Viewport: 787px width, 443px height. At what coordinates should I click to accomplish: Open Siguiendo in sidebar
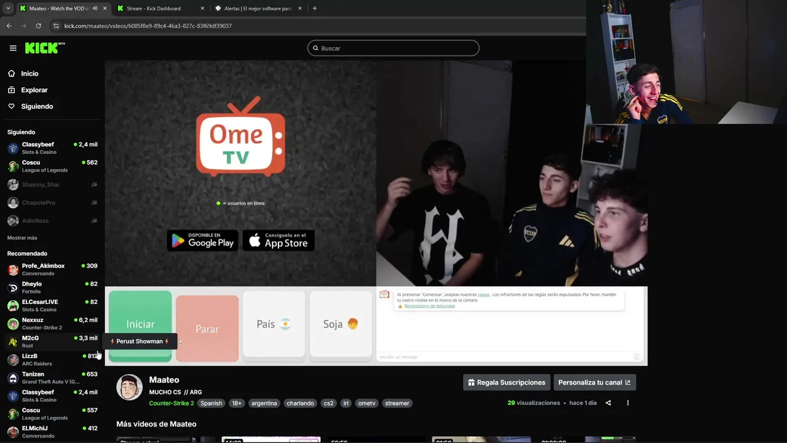click(37, 106)
